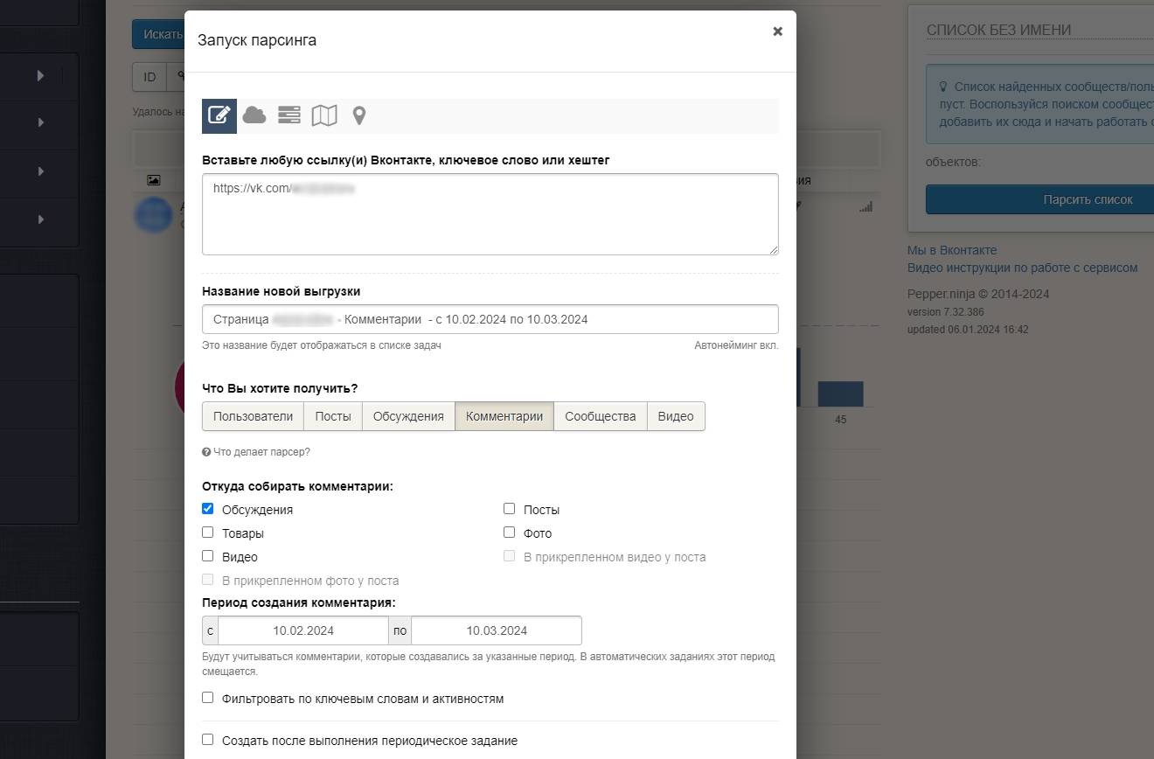Close the Запуск парсинга dialog

(x=777, y=31)
